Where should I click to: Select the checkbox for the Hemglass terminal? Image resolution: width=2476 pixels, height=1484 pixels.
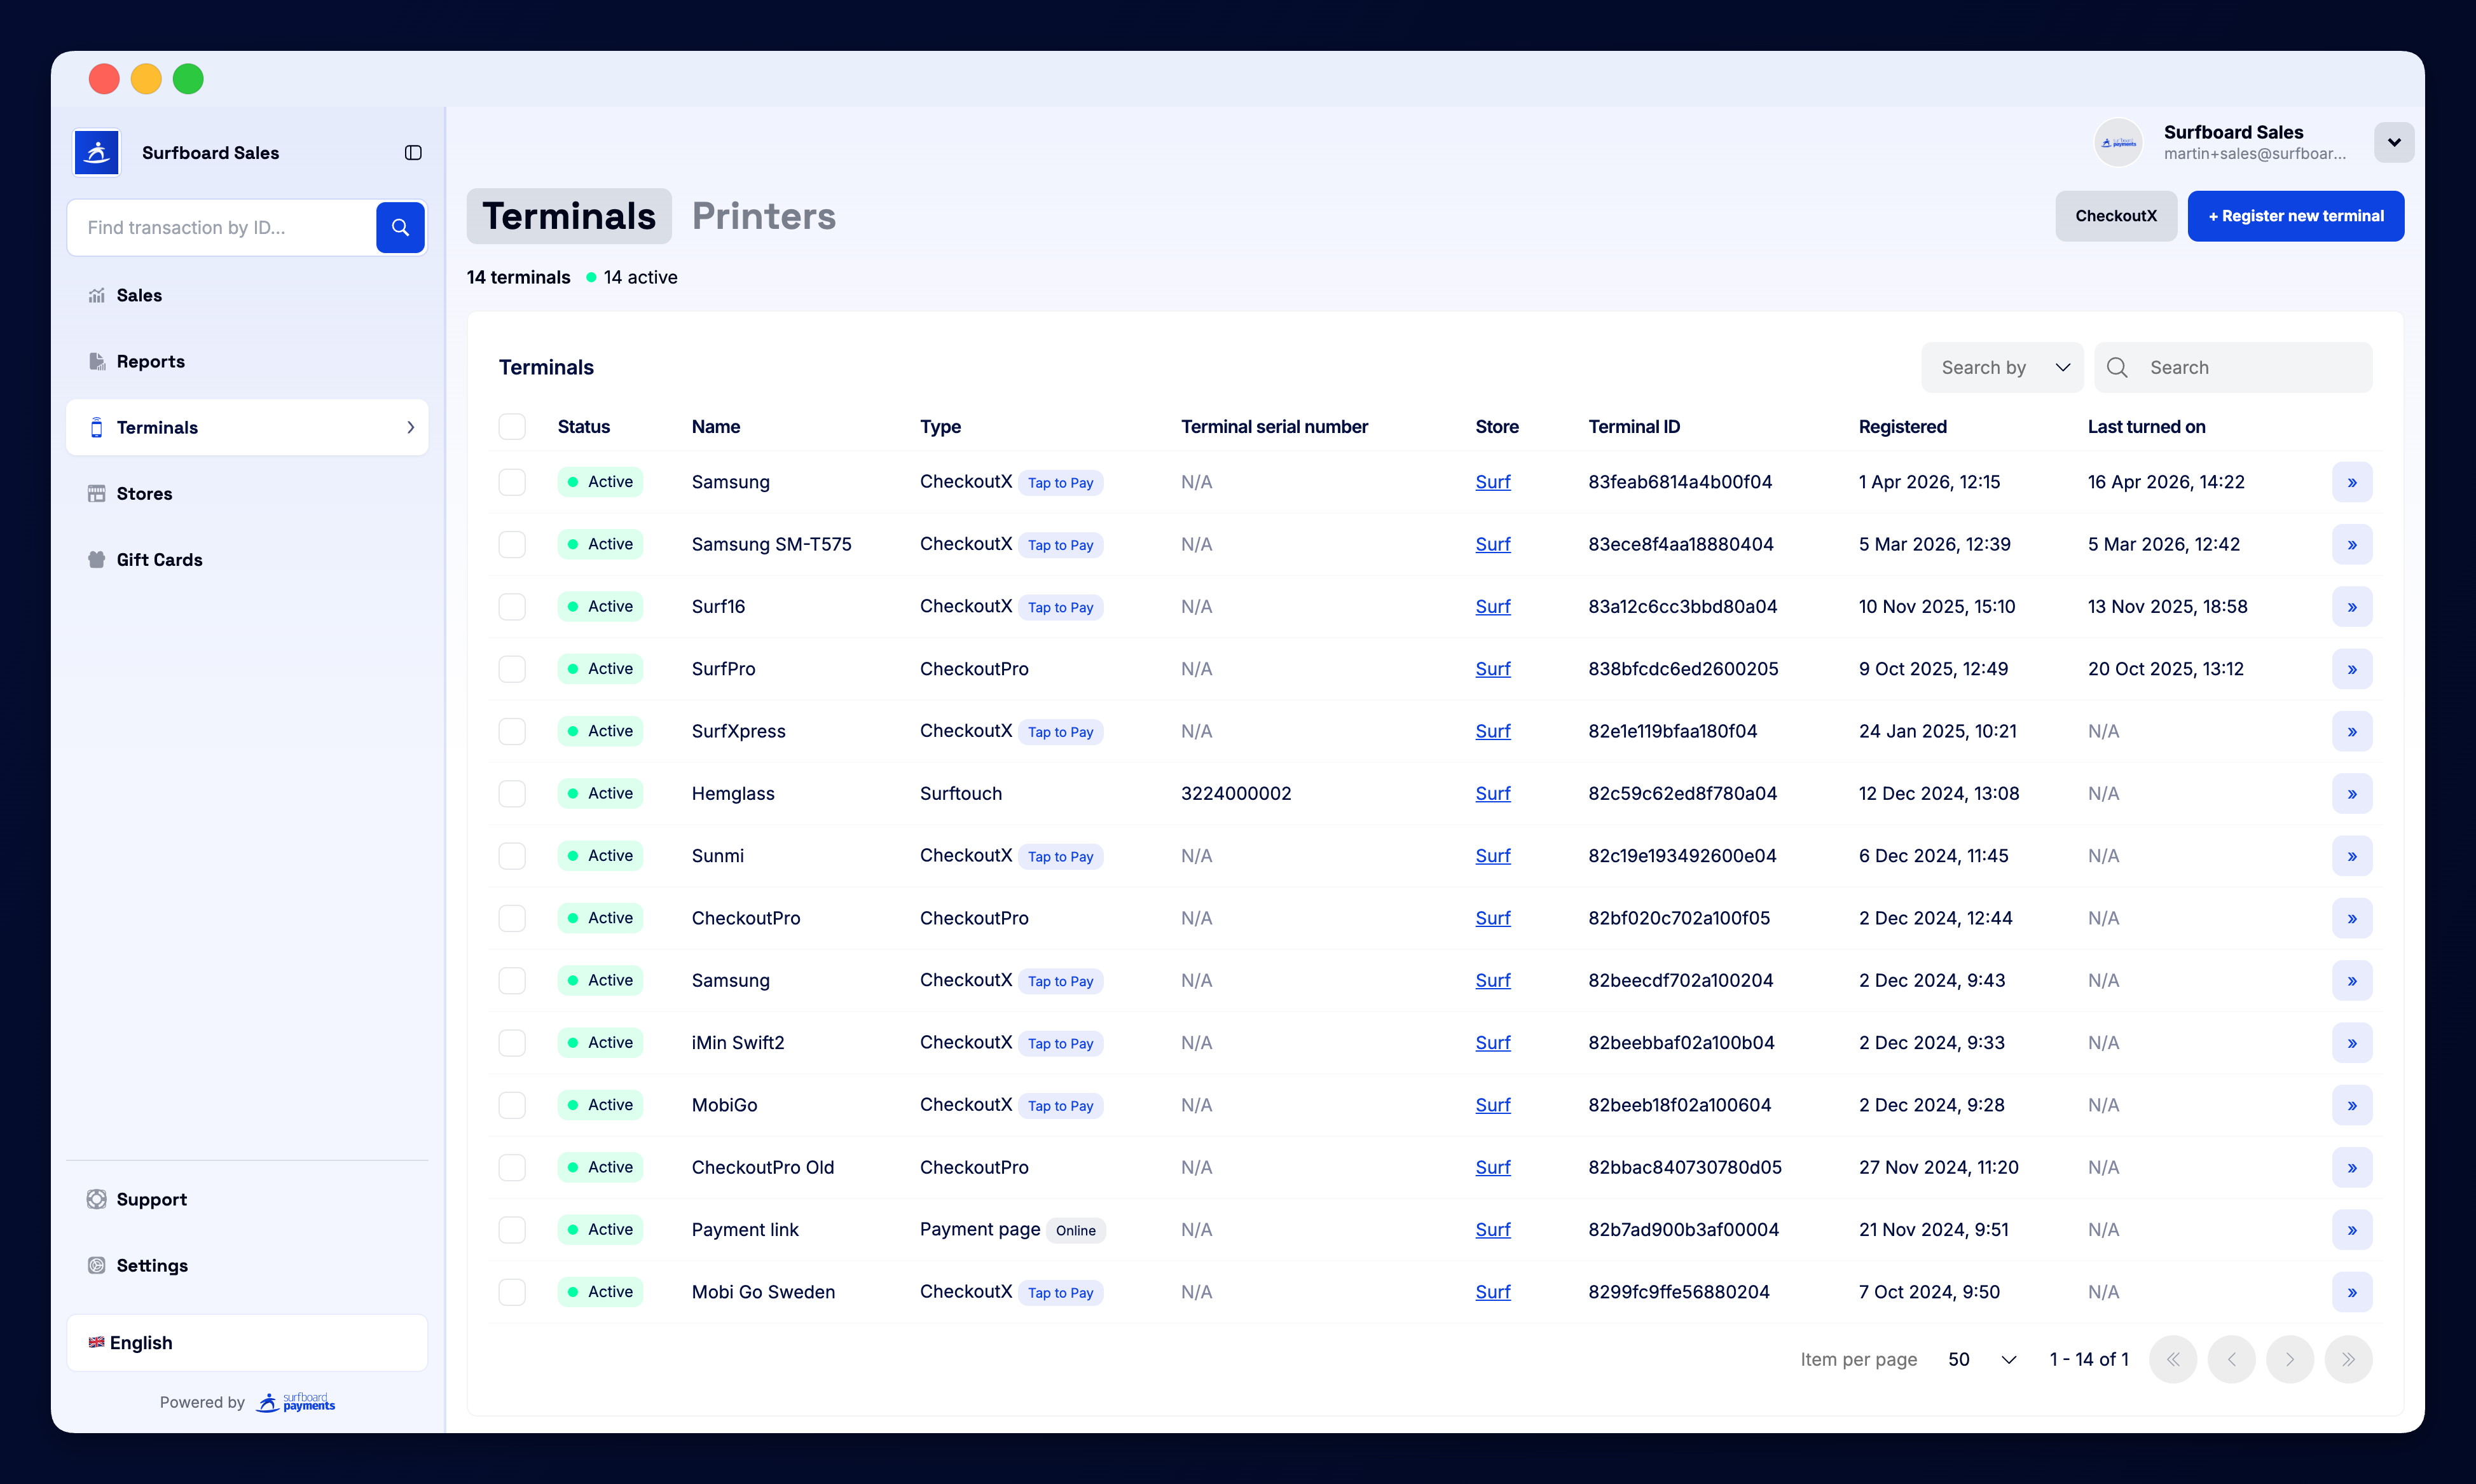pos(512,793)
